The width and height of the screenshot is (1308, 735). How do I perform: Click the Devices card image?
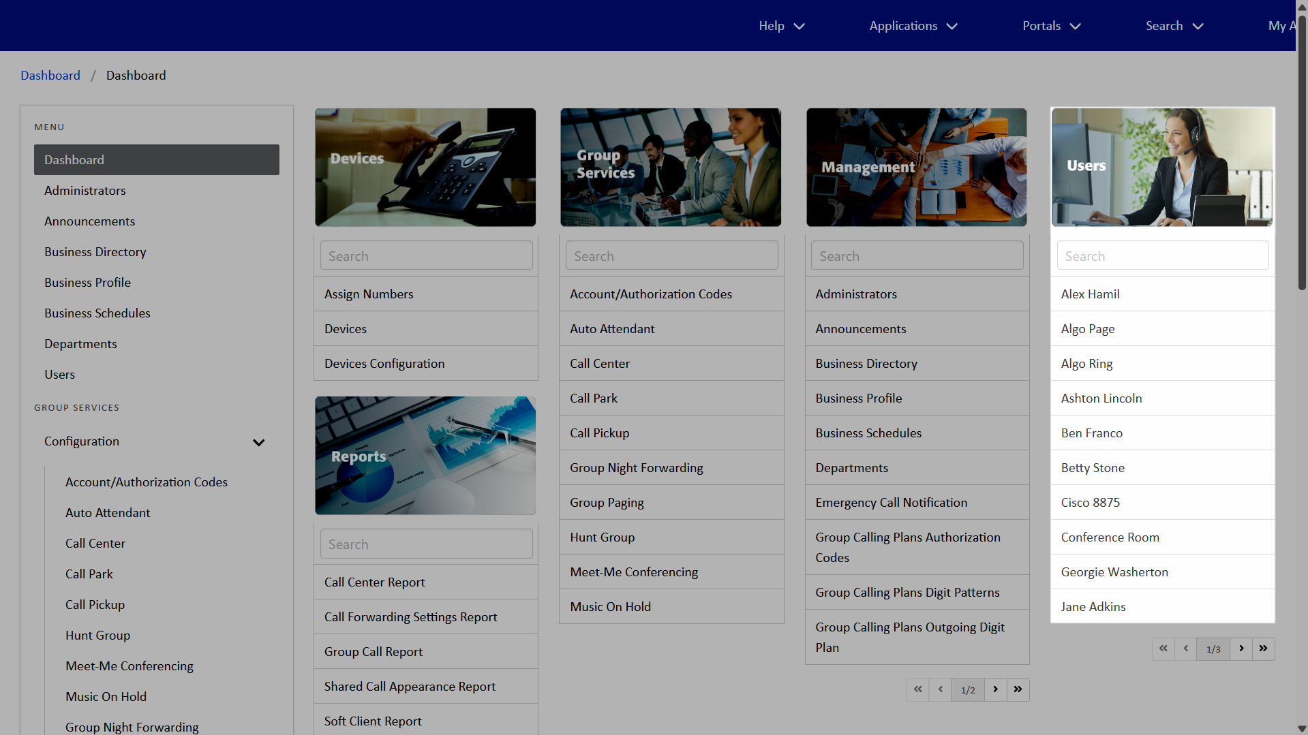pyautogui.click(x=425, y=167)
